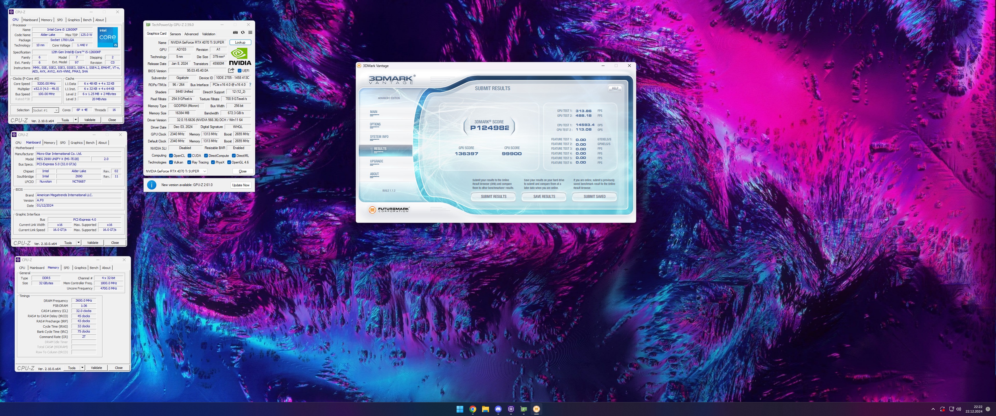Toggle the DirectML checkbox
The image size is (996, 416).
[x=234, y=155]
